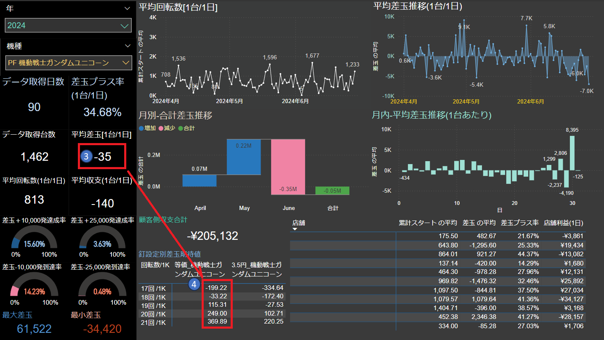Image resolution: width=604 pixels, height=340 pixels.
Task: Click the green 合計 legend marker
Action: tap(180, 128)
